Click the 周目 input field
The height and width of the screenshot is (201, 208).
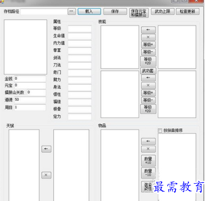click(x=30, y=107)
